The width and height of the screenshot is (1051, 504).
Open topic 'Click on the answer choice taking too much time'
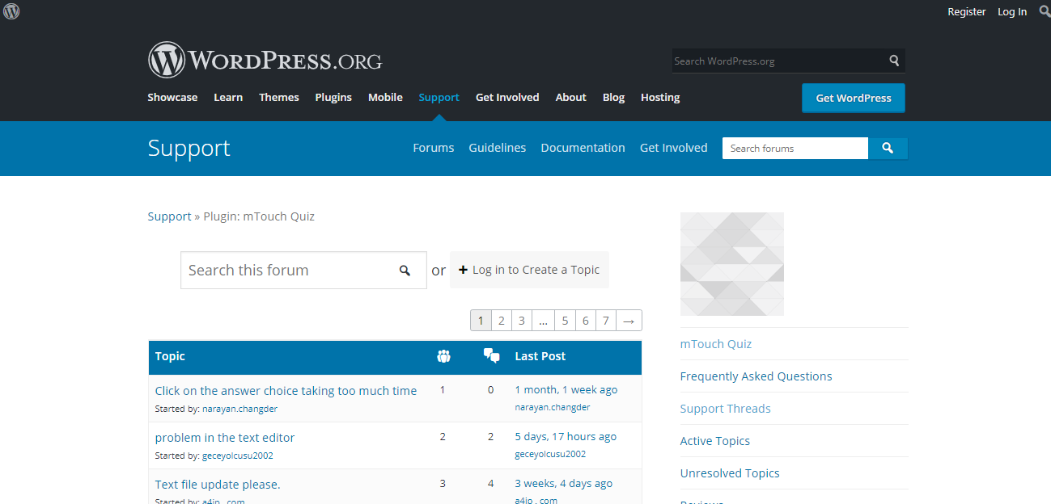click(286, 391)
